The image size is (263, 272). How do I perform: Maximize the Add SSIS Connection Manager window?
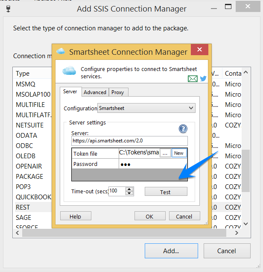point(228,7)
